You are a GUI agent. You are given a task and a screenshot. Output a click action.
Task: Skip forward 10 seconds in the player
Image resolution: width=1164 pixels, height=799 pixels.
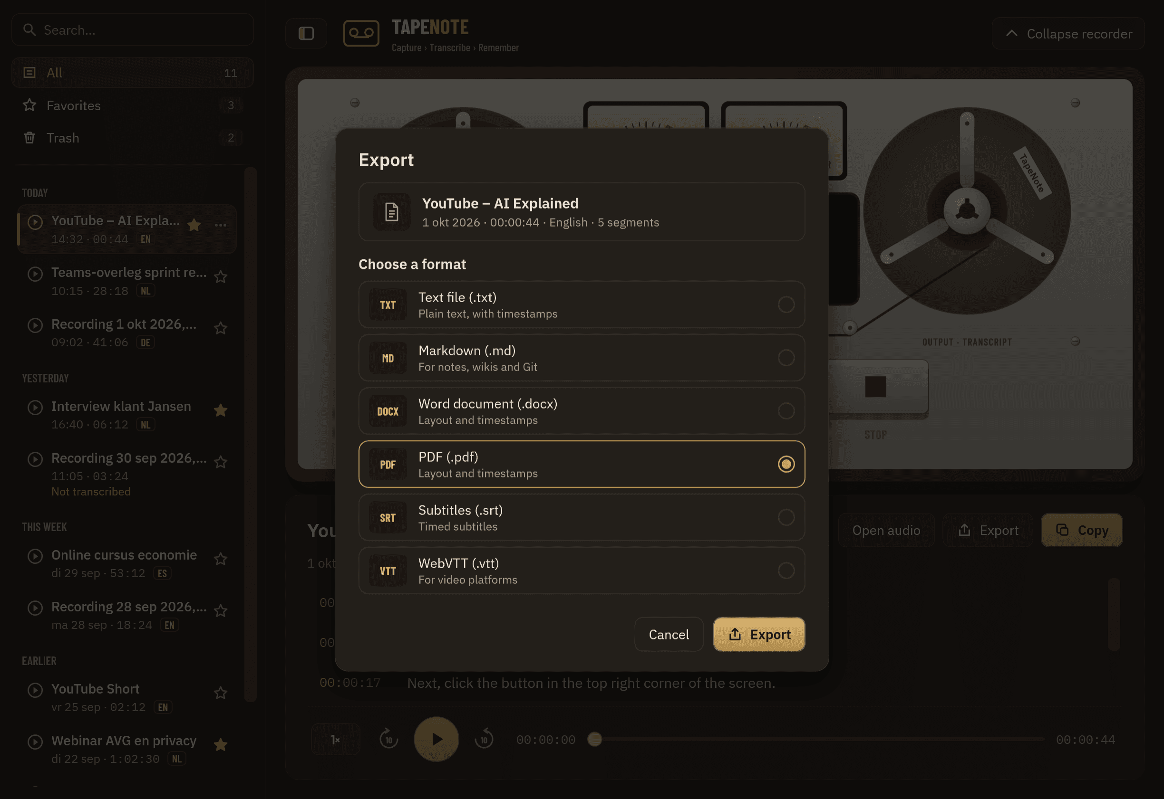point(484,739)
